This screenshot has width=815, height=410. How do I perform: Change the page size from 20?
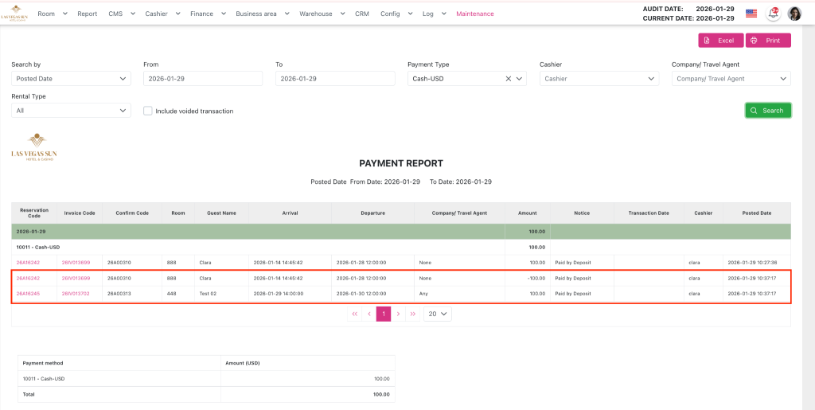click(x=437, y=314)
